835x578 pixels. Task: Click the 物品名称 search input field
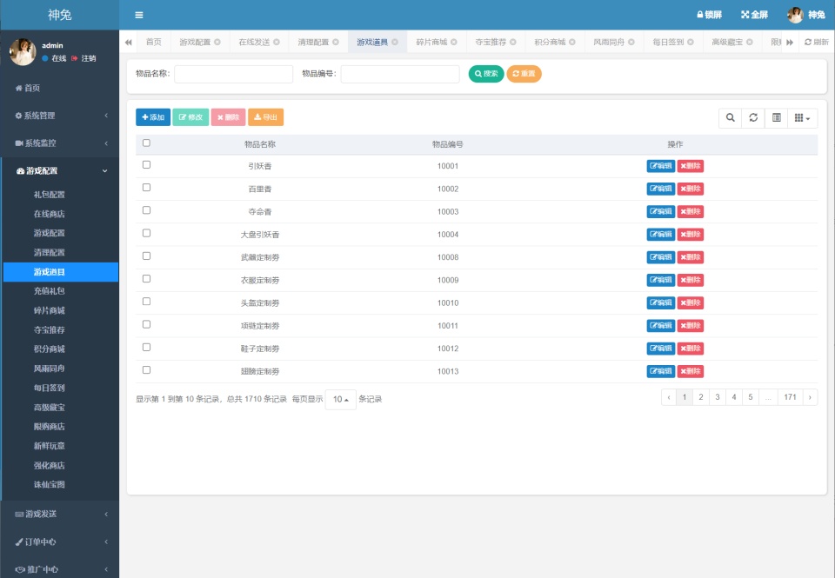point(234,74)
